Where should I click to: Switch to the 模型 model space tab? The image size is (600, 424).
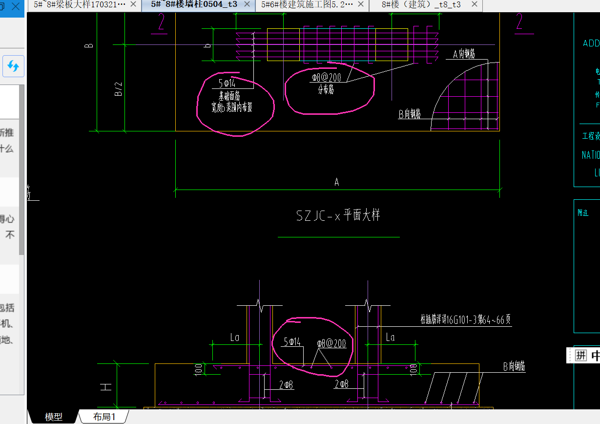coord(54,417)
